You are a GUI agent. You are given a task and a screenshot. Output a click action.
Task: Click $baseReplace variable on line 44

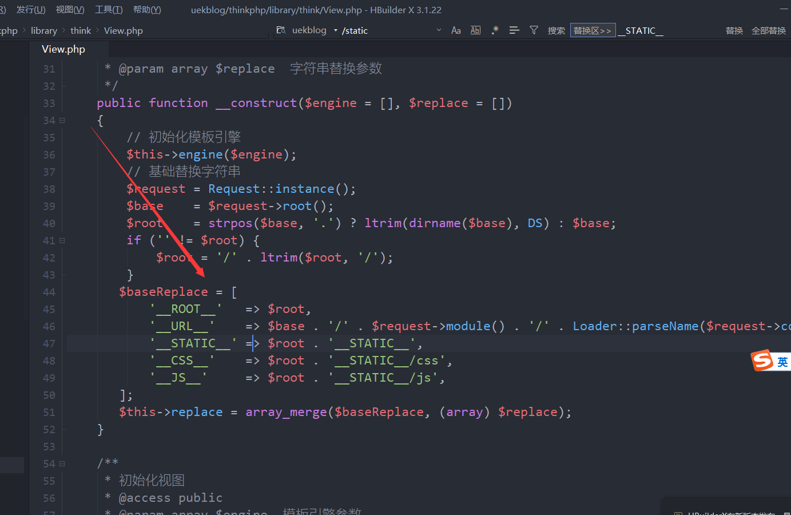164,292
